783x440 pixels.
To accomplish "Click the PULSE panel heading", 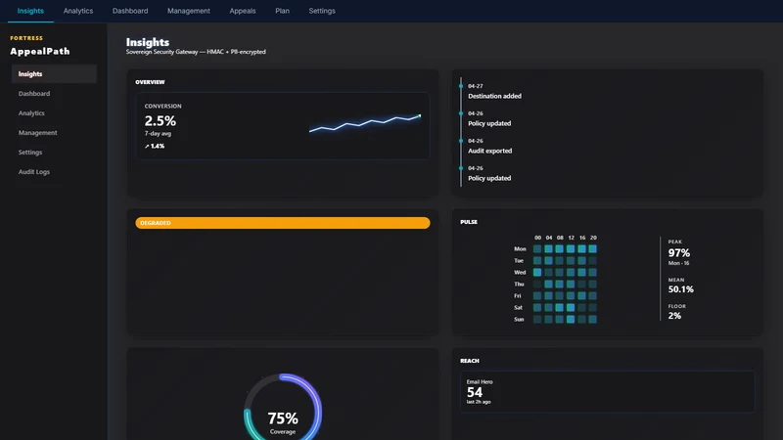I will [469, 222].
